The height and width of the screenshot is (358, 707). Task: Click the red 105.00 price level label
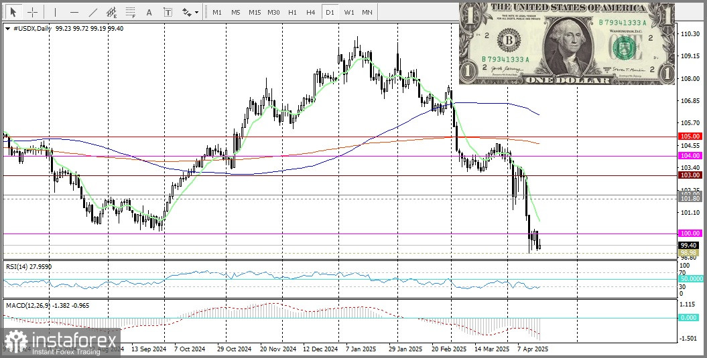point(690,136)
